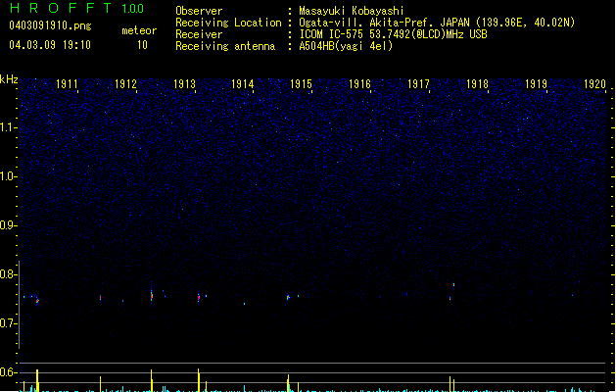Click the 0.9 kHz frequency axis label
The width and height of the screenshot is (616, 392).
(8, 225)
